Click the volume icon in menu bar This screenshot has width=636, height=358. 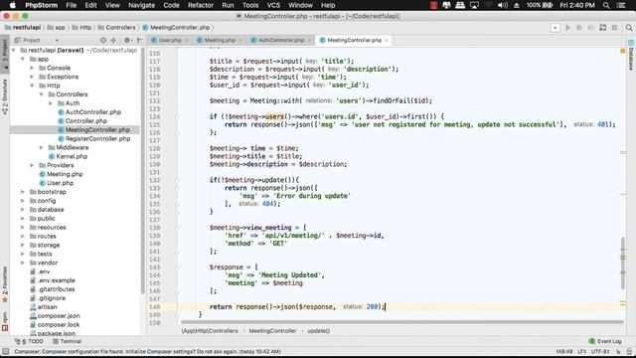pos(503,5)
